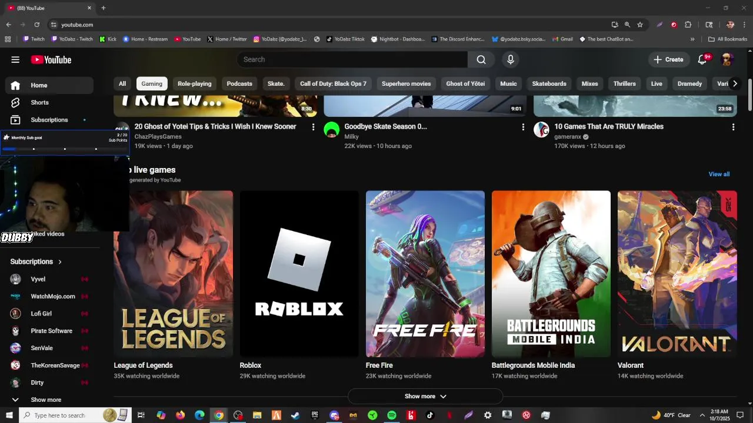Open the Nightbot Dashboard bookmark
Image resolution: width=753 pixels, height=423 pixels.
coord(397,39)
